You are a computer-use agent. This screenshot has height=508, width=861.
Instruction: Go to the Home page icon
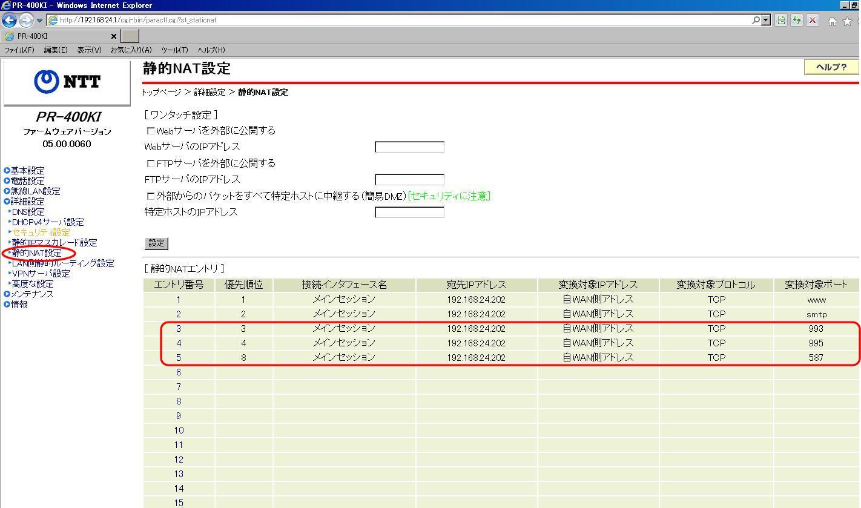[833, 21]
